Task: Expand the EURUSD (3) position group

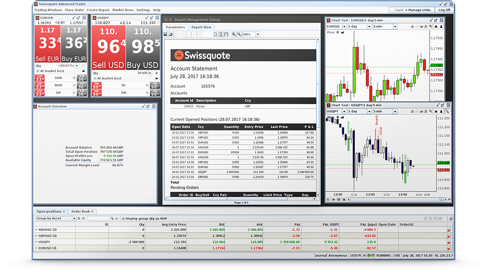Action: pos(36,248)
